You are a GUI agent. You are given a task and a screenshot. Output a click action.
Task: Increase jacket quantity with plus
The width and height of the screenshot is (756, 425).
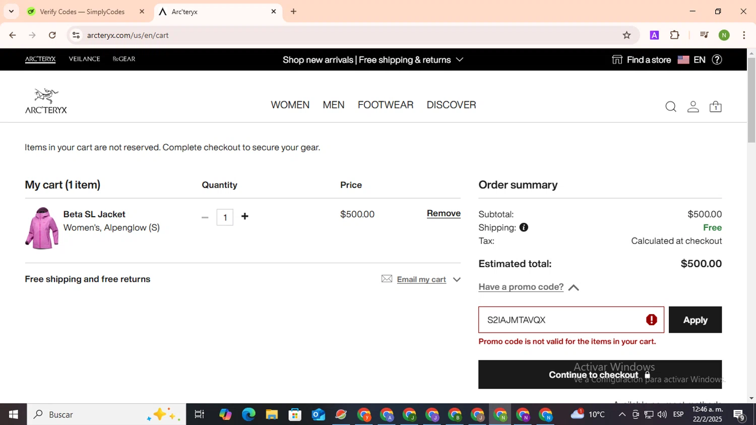245,216
